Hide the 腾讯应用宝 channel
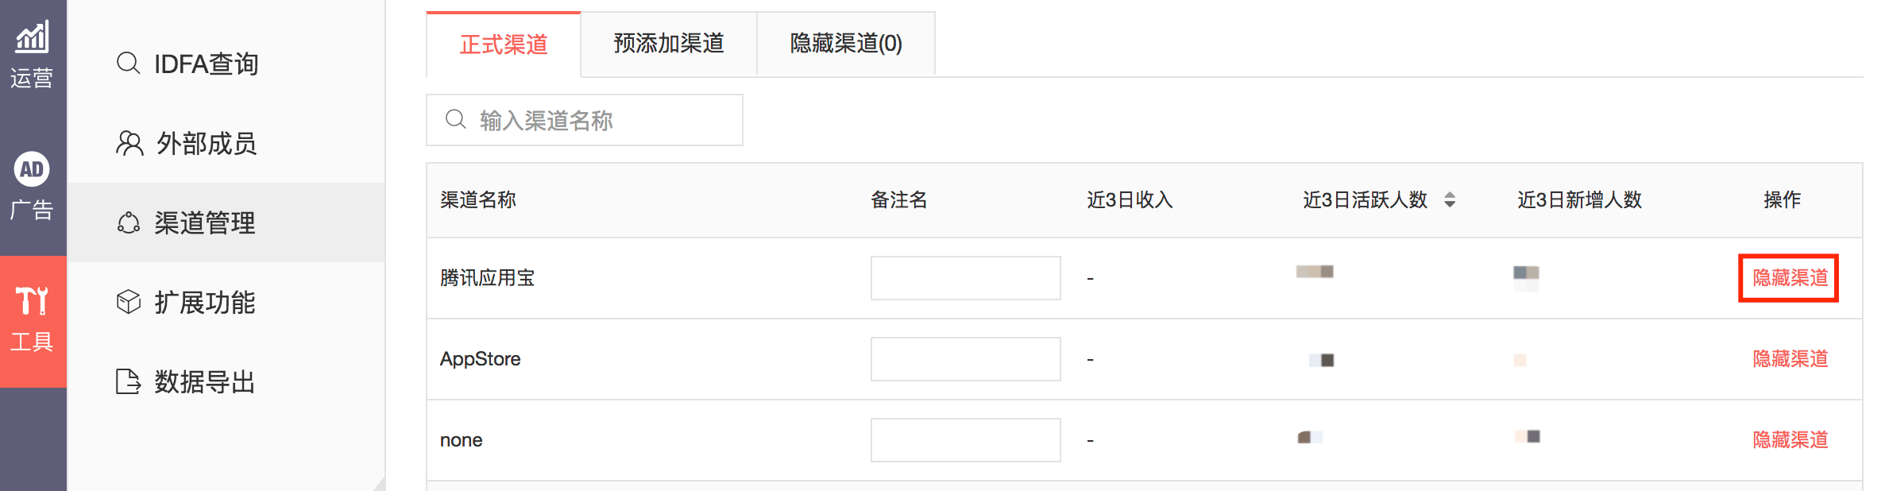This screenshot has width=1889, height=491. 1788,278
